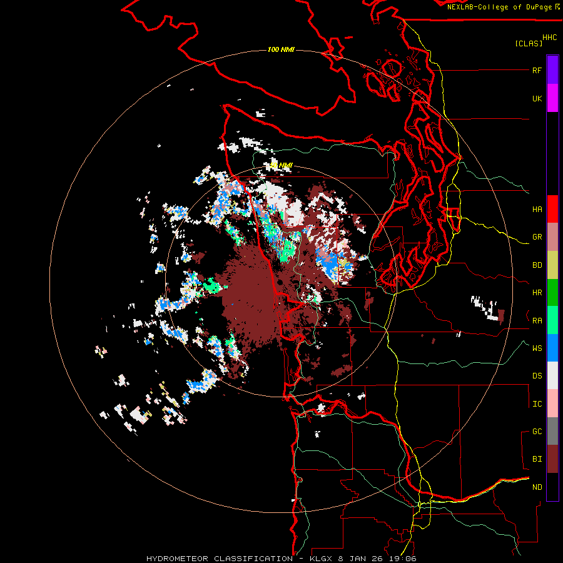This screenshot has height=563, width=563.
Task: Click the RA legend label
Action: point(537,321)
